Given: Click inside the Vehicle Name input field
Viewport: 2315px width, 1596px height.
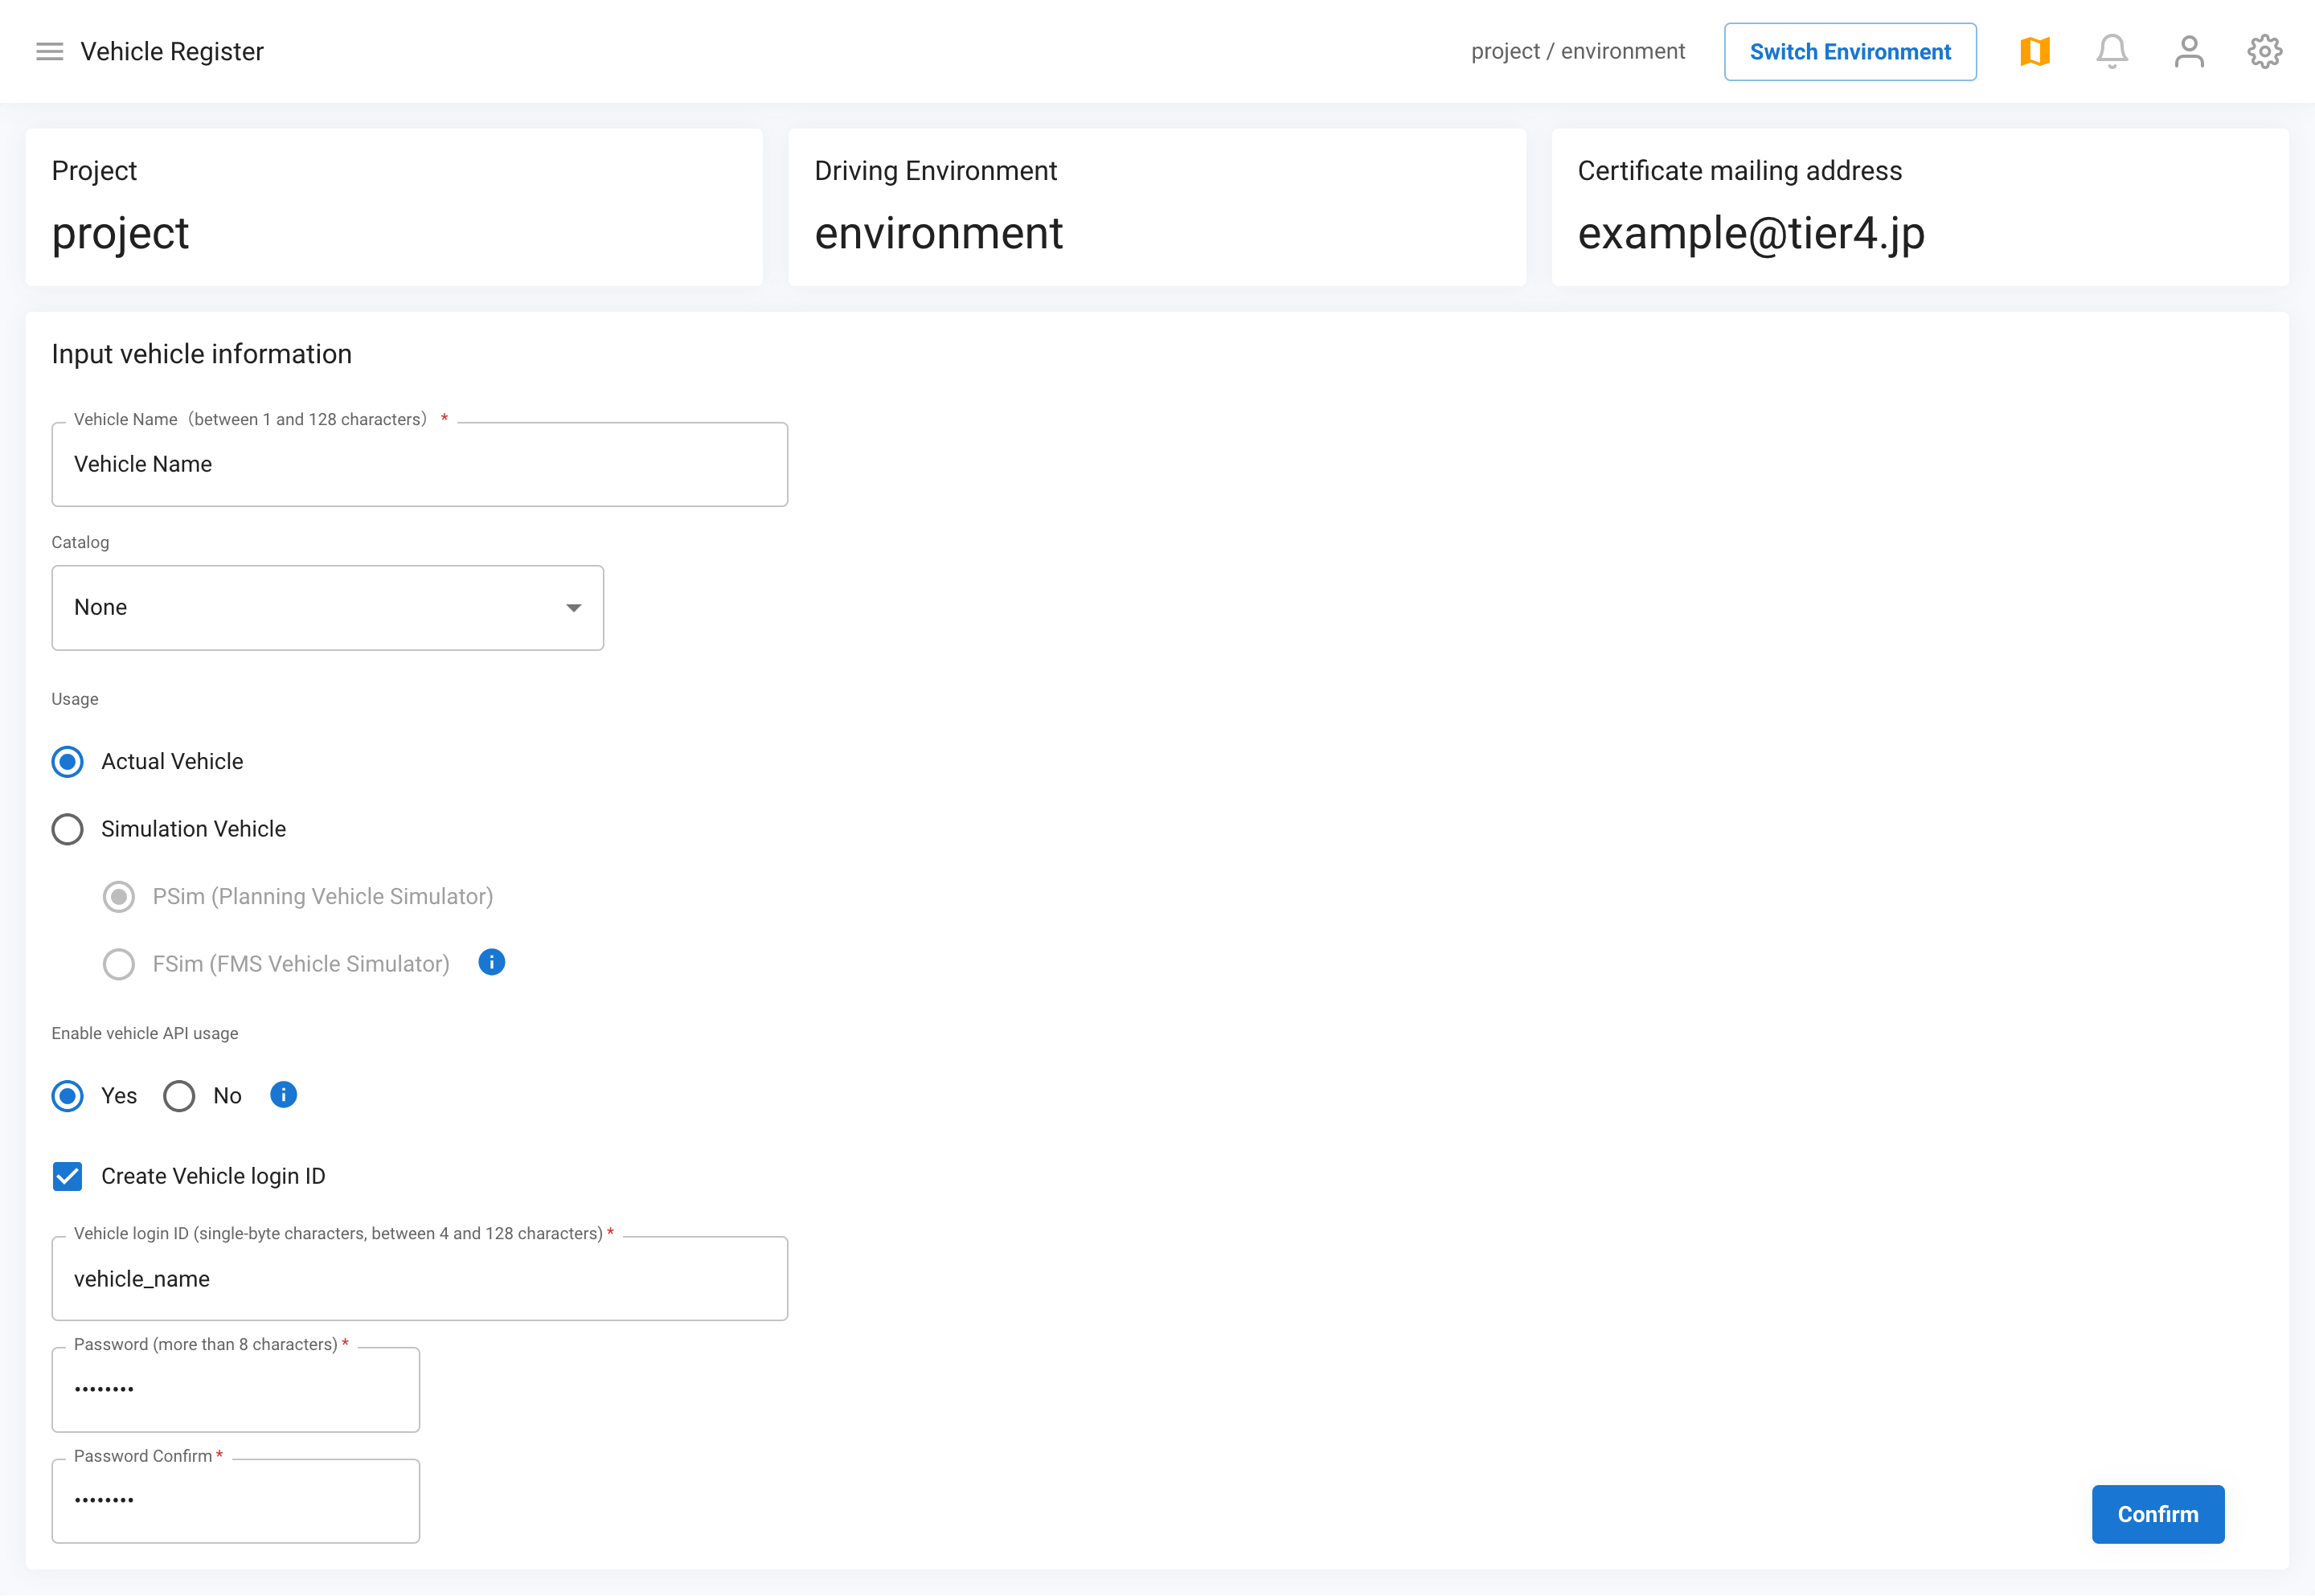Looking at the screenshot, I should pyautogui.click(x=419, y=464).
